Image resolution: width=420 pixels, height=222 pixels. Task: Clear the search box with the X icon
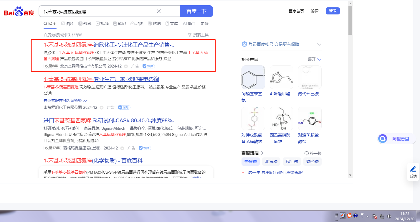tap(158, 11)
